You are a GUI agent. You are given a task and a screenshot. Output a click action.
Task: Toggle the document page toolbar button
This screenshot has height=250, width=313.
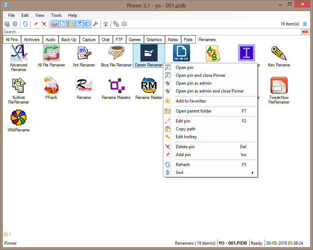[63, 24]
